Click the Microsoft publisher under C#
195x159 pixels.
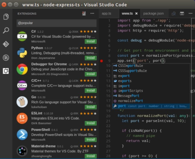38,41
